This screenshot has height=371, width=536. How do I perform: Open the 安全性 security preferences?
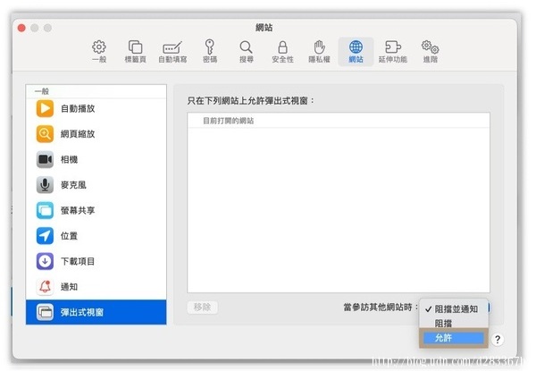point(282,52)
